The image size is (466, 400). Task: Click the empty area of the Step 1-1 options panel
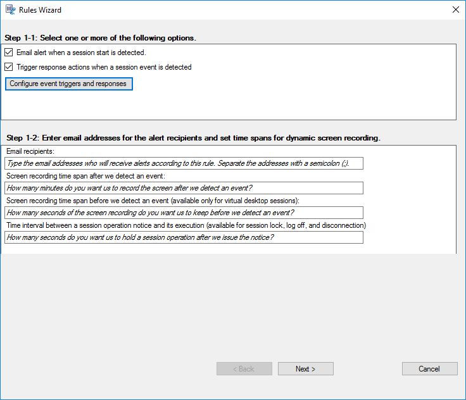pos(285,101)
